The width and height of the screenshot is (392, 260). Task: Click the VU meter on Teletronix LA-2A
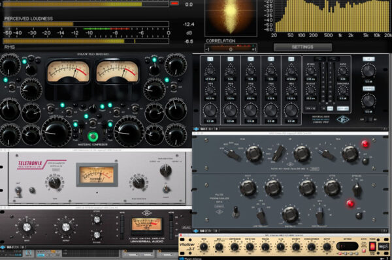pyautogui.click(x=97, y=175)
